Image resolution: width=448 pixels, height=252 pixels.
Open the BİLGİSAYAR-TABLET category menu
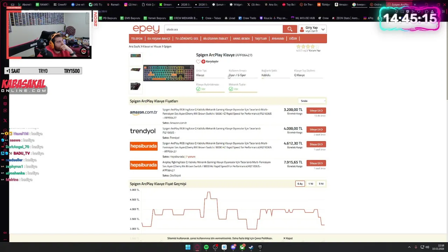tap(216, 38)
